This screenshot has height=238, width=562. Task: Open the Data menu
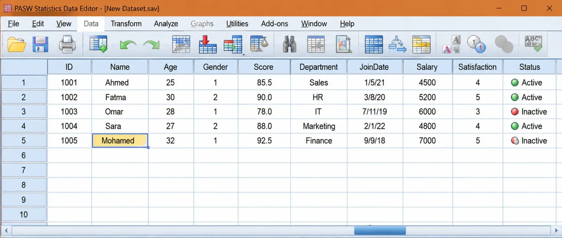click(91, 24)
